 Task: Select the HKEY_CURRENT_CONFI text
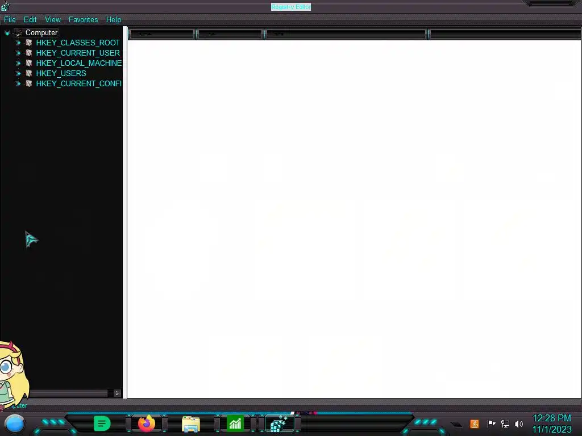[78, 84]
